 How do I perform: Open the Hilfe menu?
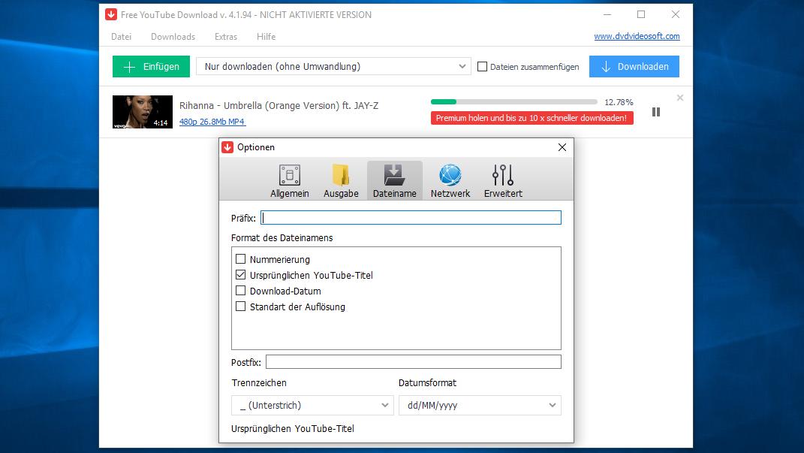point(266,36)
